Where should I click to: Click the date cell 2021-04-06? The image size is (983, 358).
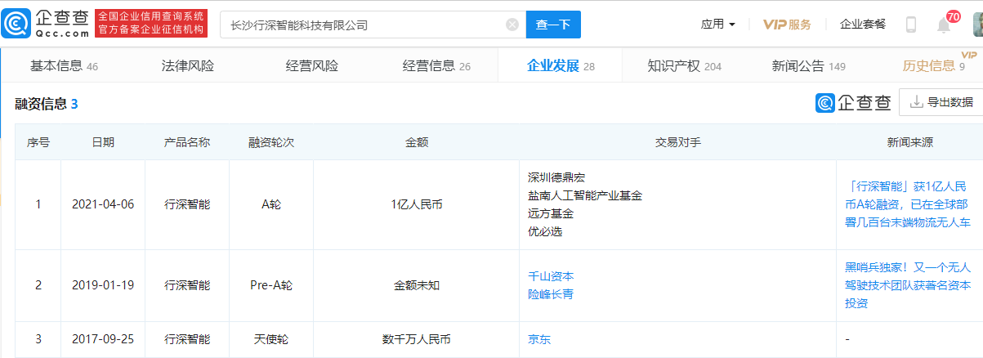(103, 204)
